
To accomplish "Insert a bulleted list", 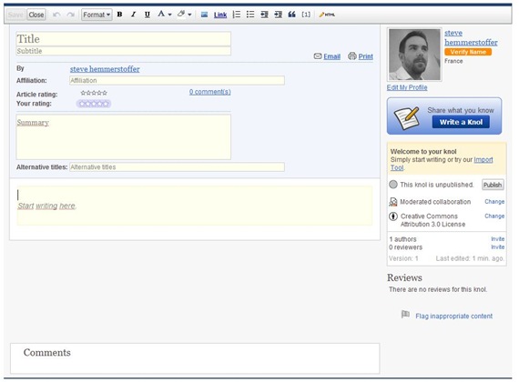I will (x=250, y=15).
